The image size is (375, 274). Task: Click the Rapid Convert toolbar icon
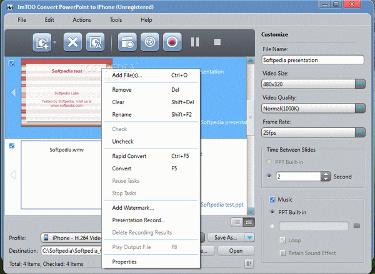click(150, 42)
